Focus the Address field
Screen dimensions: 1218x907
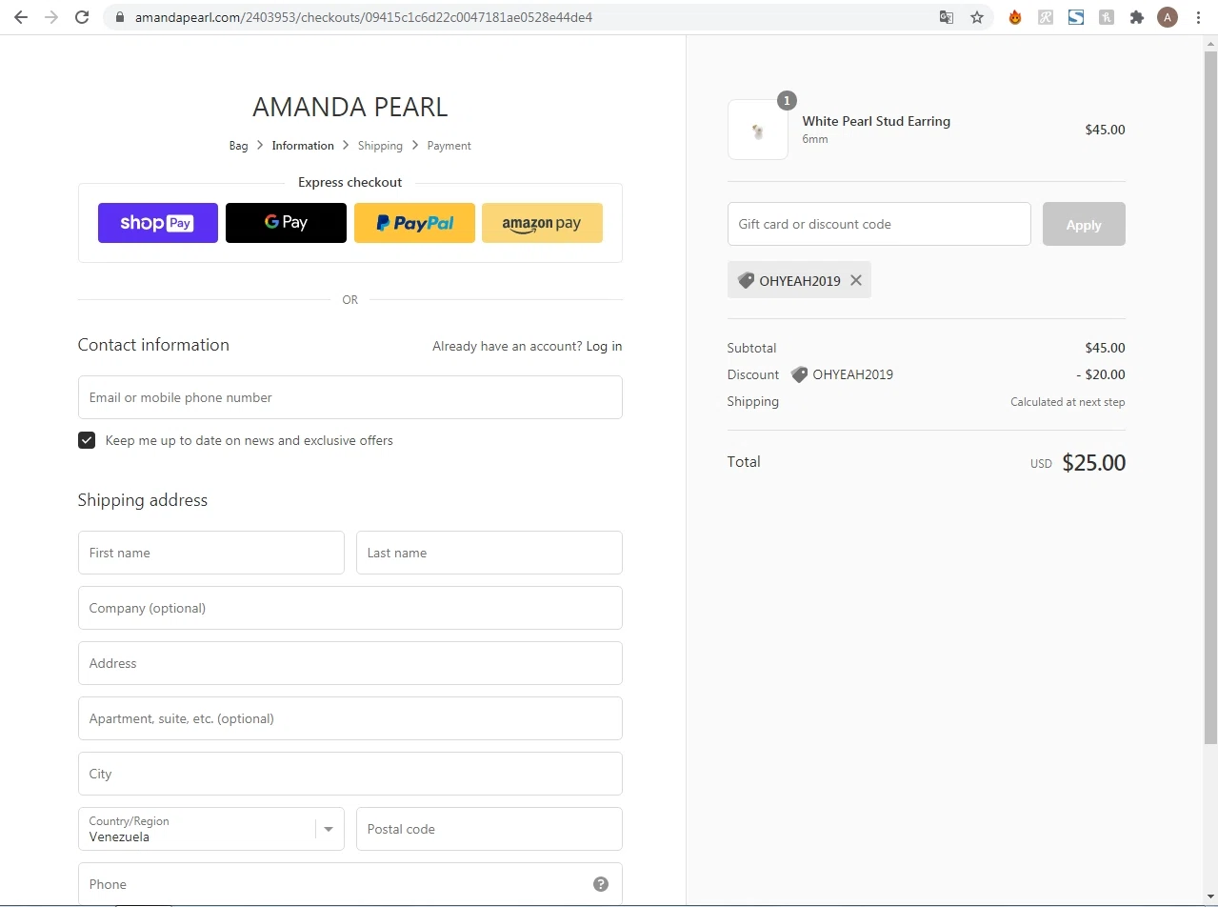pyautogui.click(x=349, y=663)
